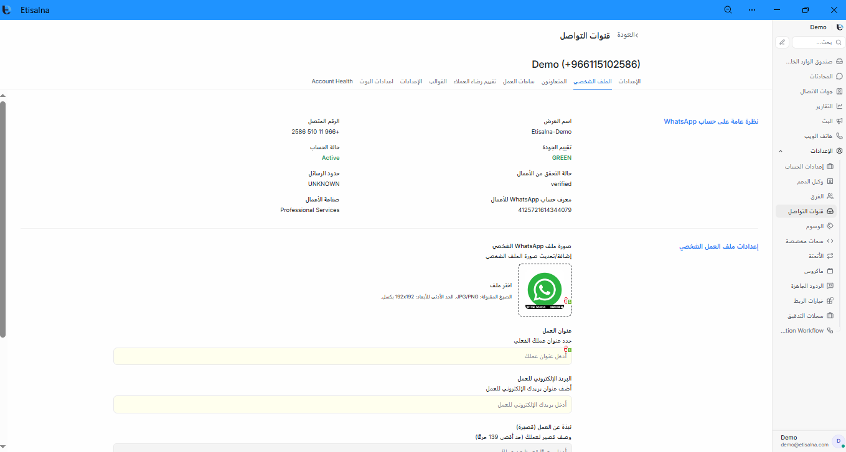Image resolution: width=846 pixels, height=452 pixels.
Task: Select الملف الشخصي tab
Action: pyautogui.click(x=593, y=81)
